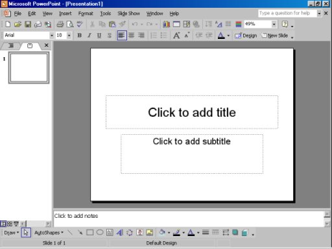
Task: Open the help question box dropdown arrow
Action: pyautogui.click(x=319, y=14)
